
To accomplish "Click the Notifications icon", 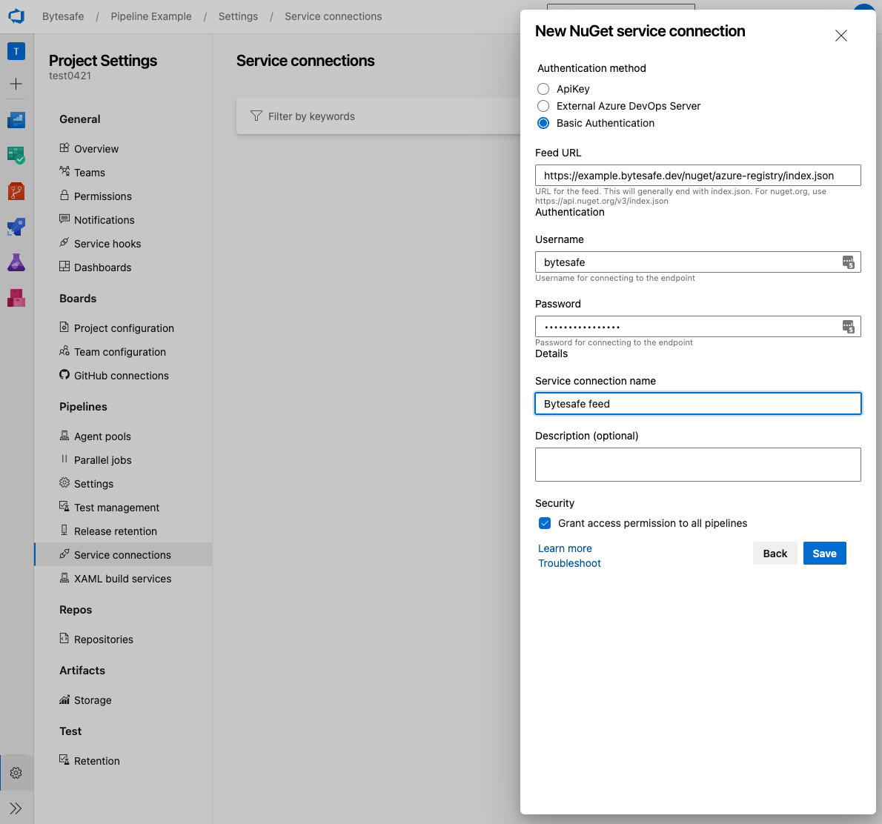I will pyautogui.click(x=64, y=219).
